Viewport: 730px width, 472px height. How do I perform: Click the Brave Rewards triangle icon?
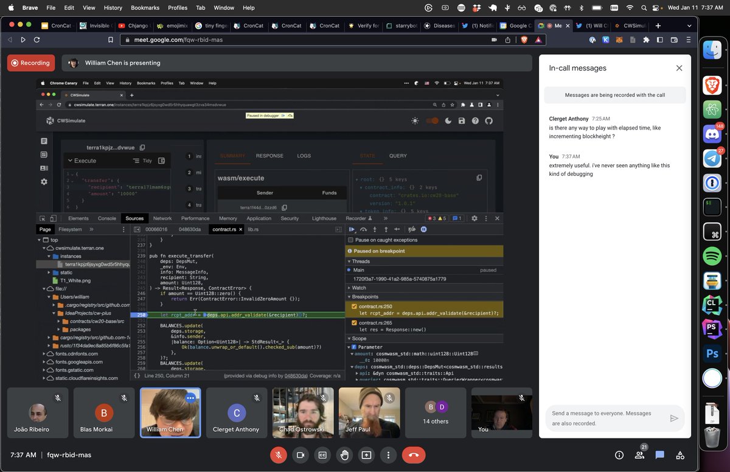coord(538,40)
